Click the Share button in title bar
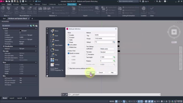The width and height of the screenshot is (183, 103). (38, 1)
